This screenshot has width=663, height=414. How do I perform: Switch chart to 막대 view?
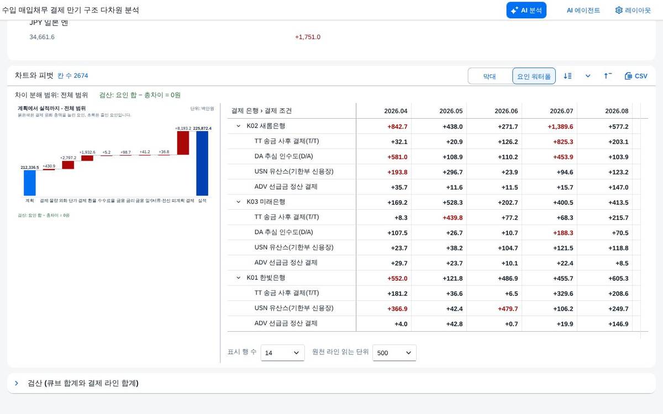[490, 76]
